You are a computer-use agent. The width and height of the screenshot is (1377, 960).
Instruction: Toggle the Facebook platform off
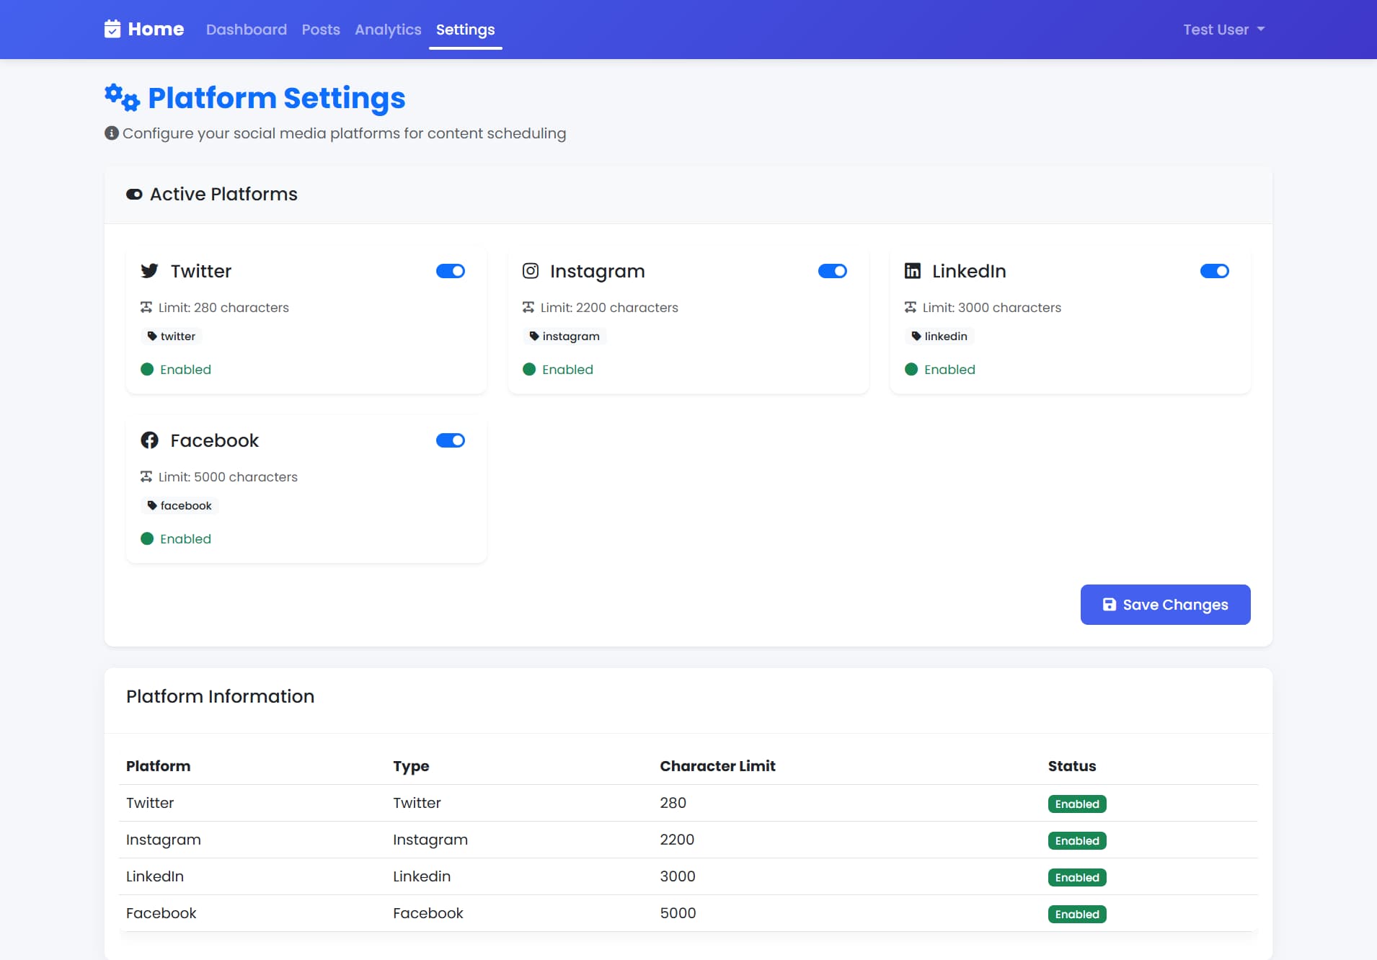tap(451, 440)
